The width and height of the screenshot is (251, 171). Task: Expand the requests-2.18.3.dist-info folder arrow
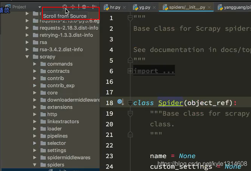coord(27,28)
